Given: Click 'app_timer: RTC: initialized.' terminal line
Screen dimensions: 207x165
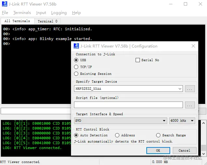Looking at the screenshot, I should pyautogui.click(x=48, y=29).
